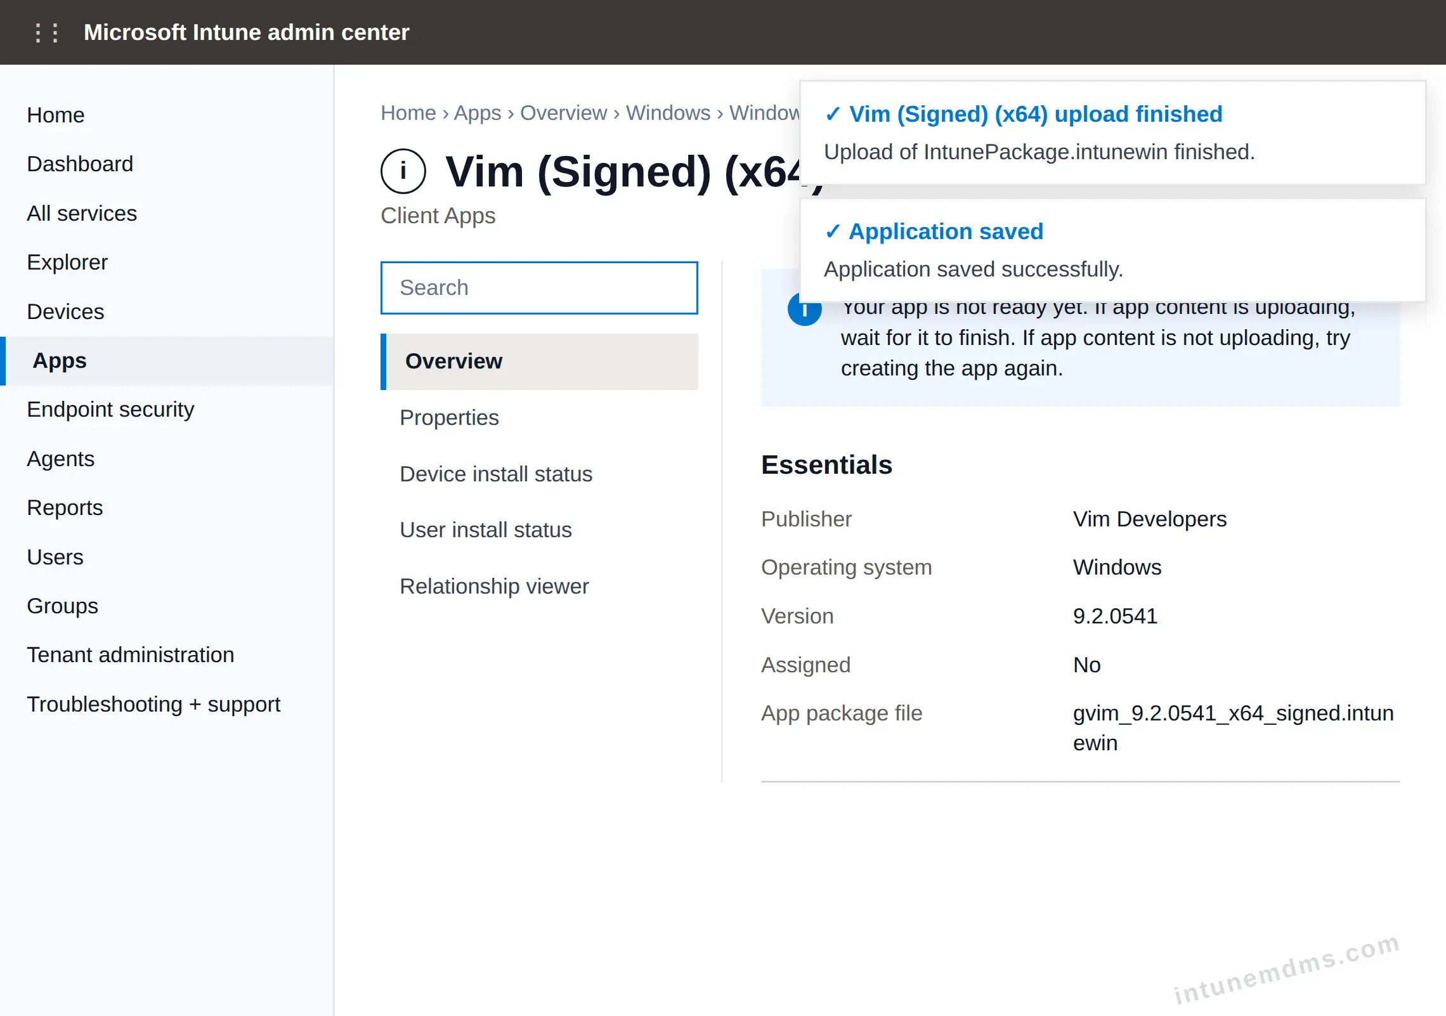This screenshot has height=1016, width=1446.
Task: Click the Vim (Signed) (x64) upload finished notification title
Action: click(1036, 114)
